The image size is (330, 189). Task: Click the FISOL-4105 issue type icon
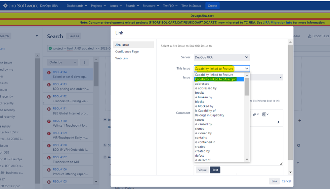49,182
